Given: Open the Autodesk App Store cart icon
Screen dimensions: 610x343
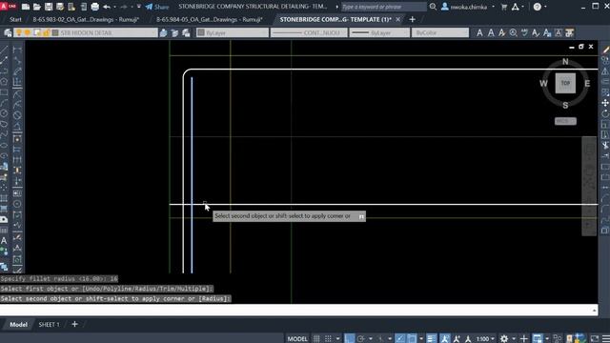Looking at the screenshot, I should 504,7.
